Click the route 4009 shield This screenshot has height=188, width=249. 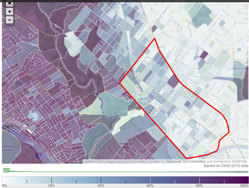click(212, 155)
